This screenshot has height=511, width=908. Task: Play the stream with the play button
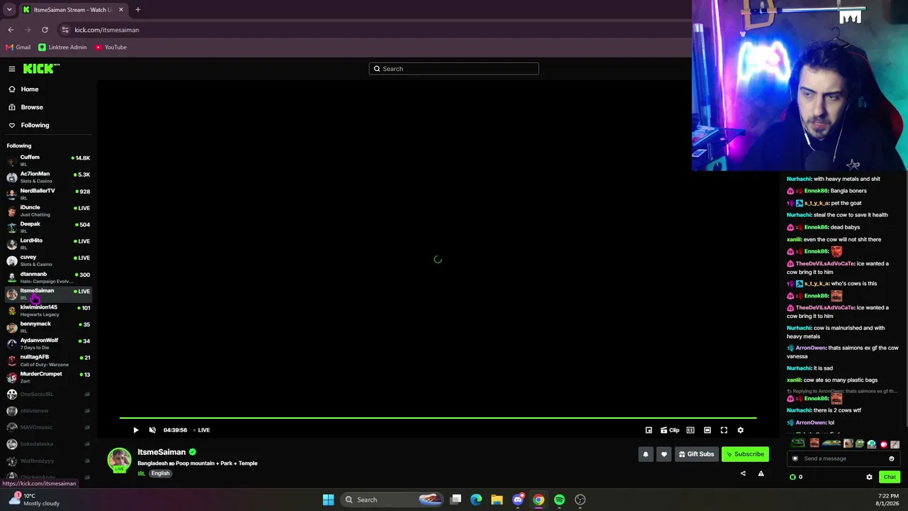(x=135, y=430)
